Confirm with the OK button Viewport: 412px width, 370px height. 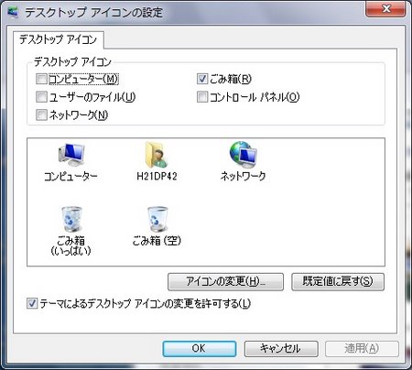point(200,349)
